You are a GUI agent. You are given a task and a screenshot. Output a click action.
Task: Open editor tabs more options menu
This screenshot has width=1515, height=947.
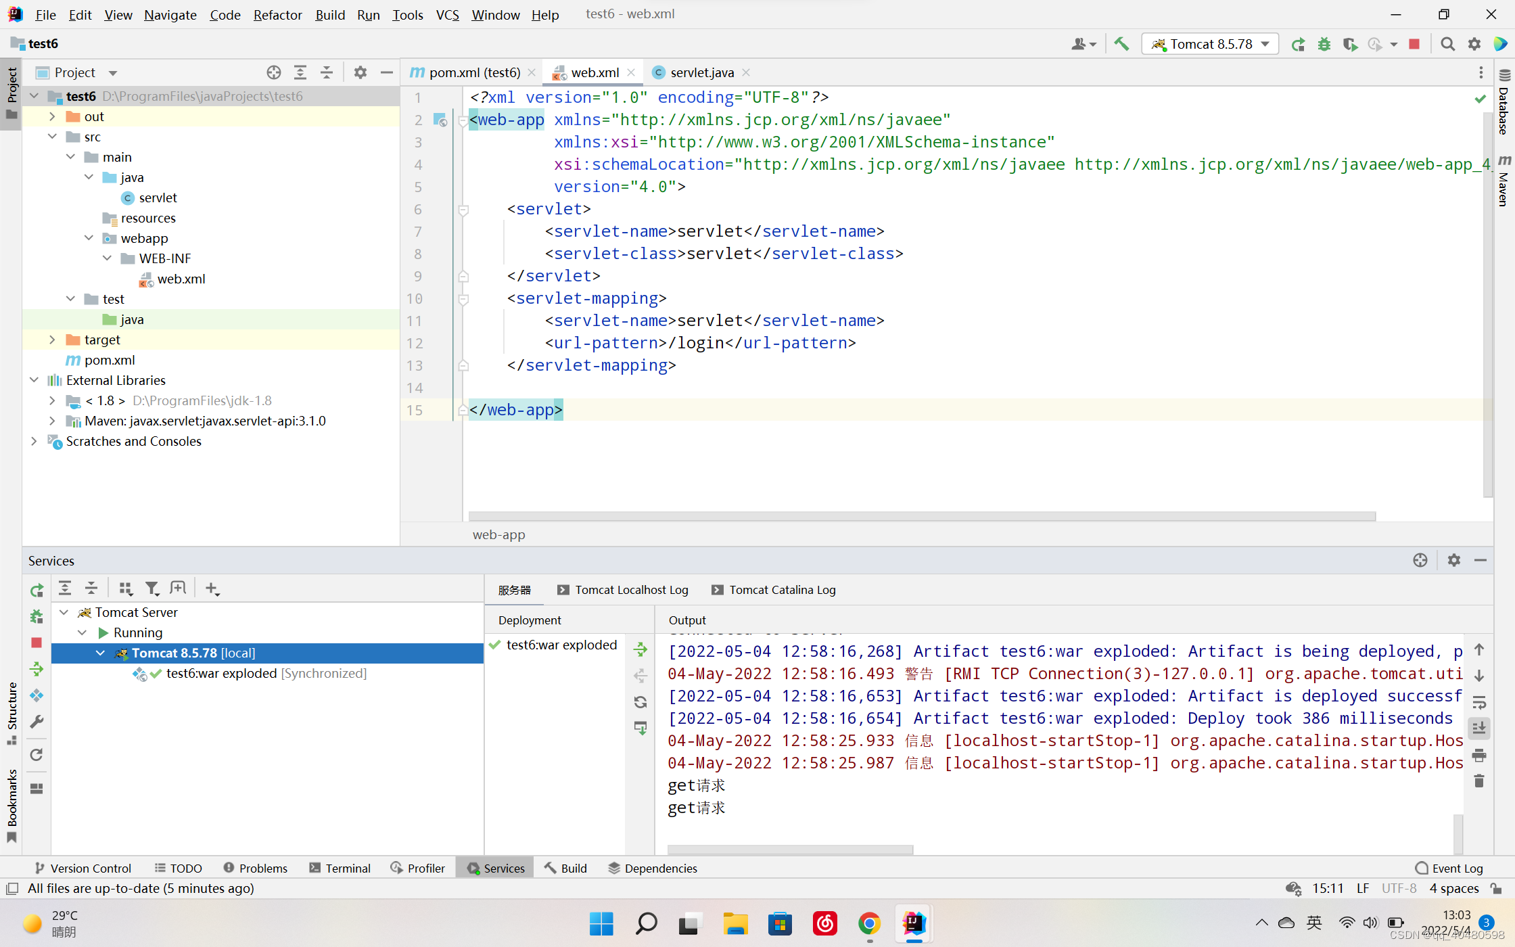(1481, 72)
